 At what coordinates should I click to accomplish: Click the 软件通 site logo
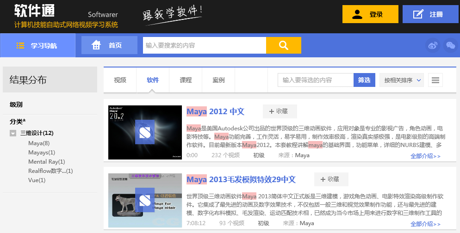[x=35, y=11]
